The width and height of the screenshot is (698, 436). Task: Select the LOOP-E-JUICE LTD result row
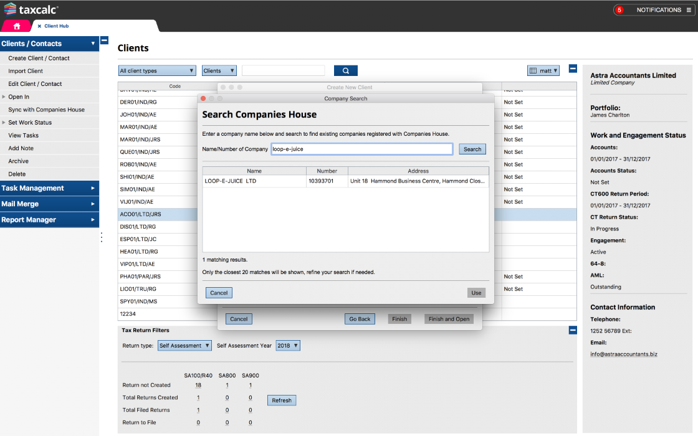coord(345,181)
